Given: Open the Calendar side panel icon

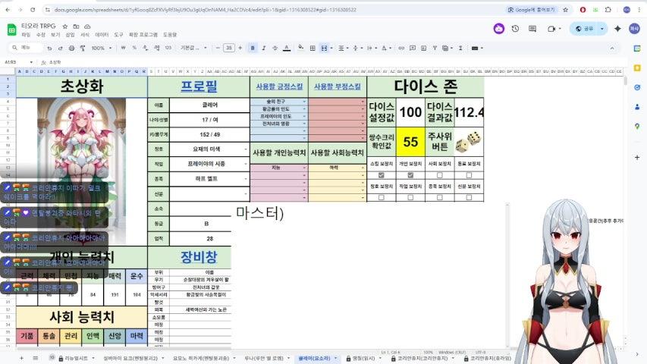Looking at the screenshot, I should [637, 49].
